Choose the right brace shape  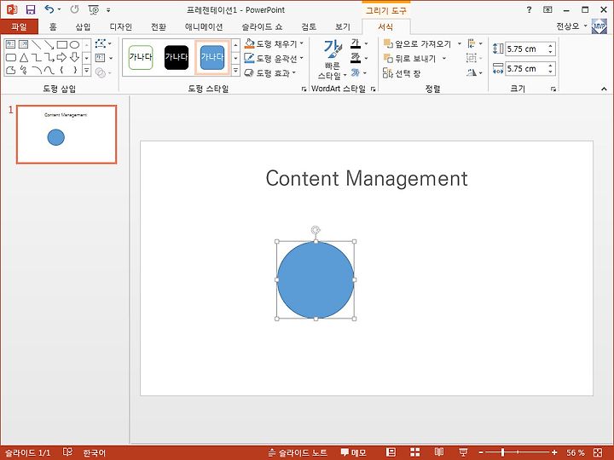click(74, 71)
